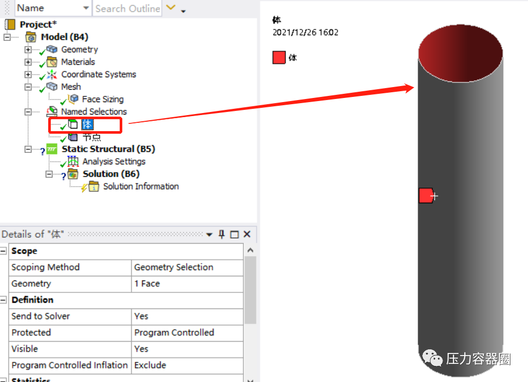The image size is (528, 382).
Task: Click the 1 Face geometry value
Action: pos(187,284)
